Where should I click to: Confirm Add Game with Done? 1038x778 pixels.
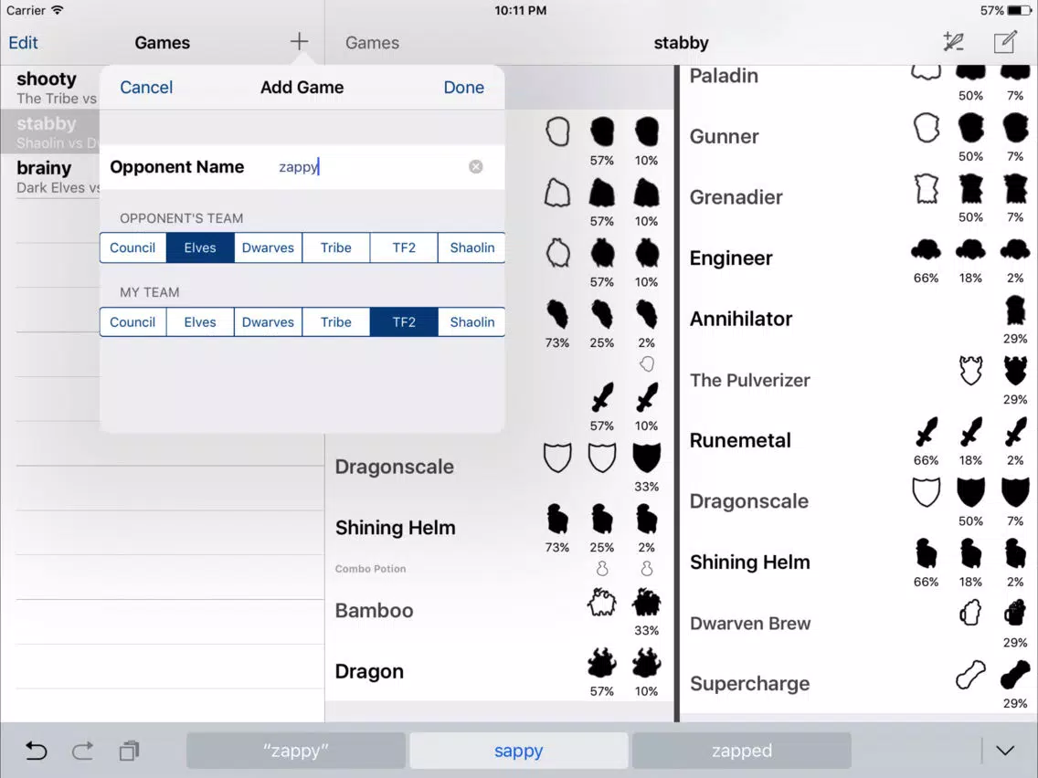point(463,88)
